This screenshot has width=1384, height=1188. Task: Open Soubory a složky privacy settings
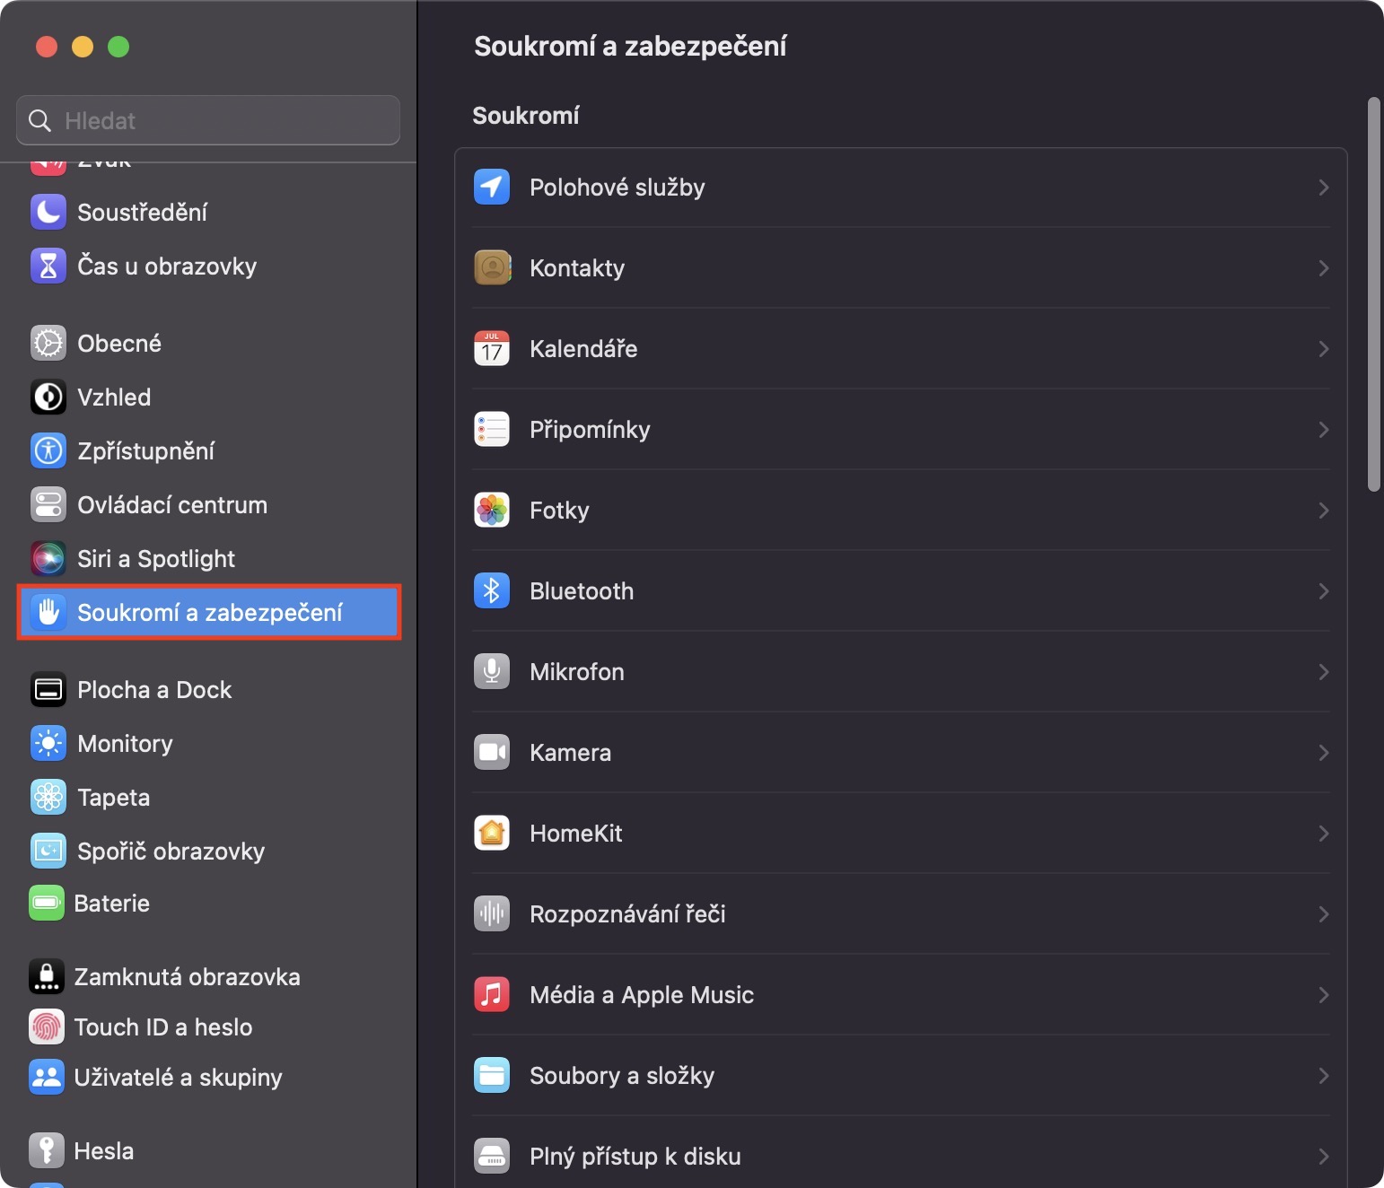[622, 1075]
